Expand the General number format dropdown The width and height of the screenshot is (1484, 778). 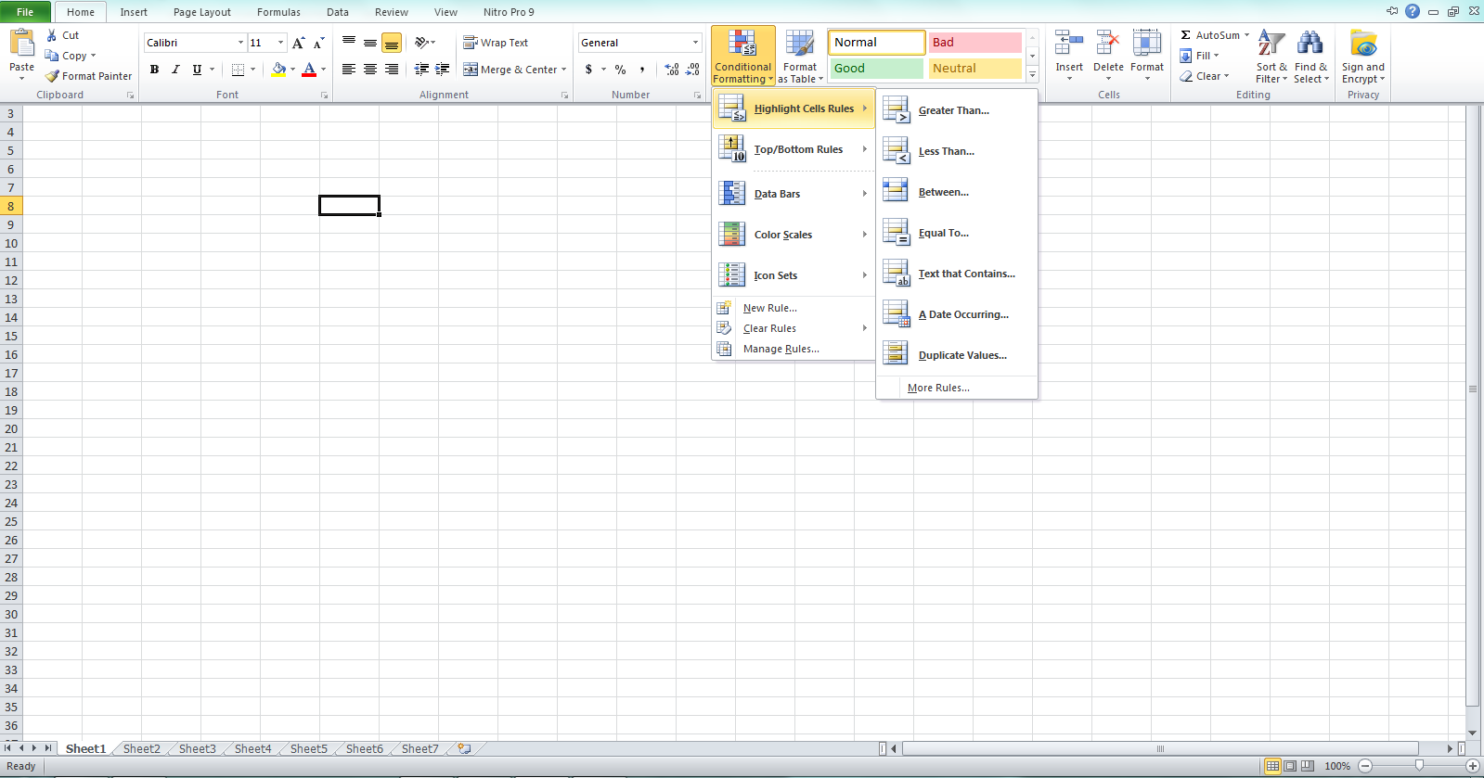(695, 43)
